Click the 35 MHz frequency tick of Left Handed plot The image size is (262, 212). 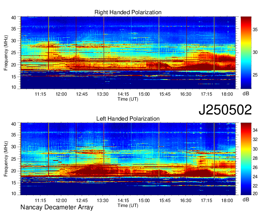point(13,135)
